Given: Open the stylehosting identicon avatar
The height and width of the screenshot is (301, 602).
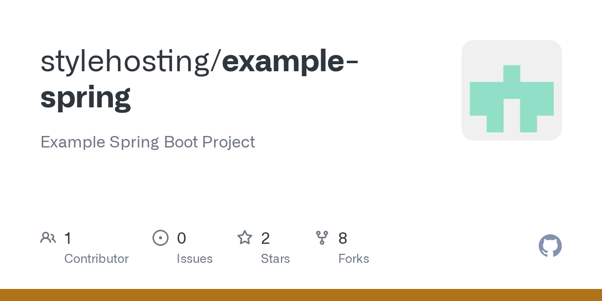Looking at the screenshot, I should point(512,90).
